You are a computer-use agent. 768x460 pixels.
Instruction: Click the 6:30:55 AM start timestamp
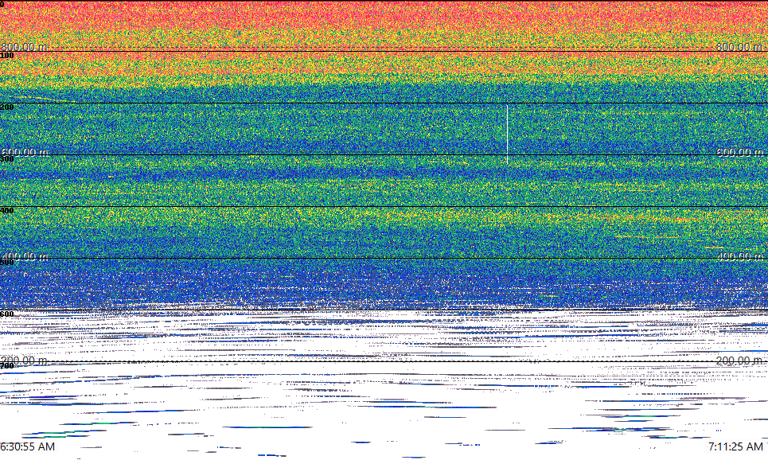tap(27, 446)
